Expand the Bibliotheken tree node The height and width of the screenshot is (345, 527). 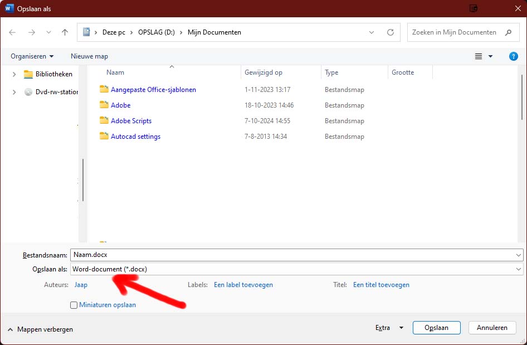(x=14, y=74)
